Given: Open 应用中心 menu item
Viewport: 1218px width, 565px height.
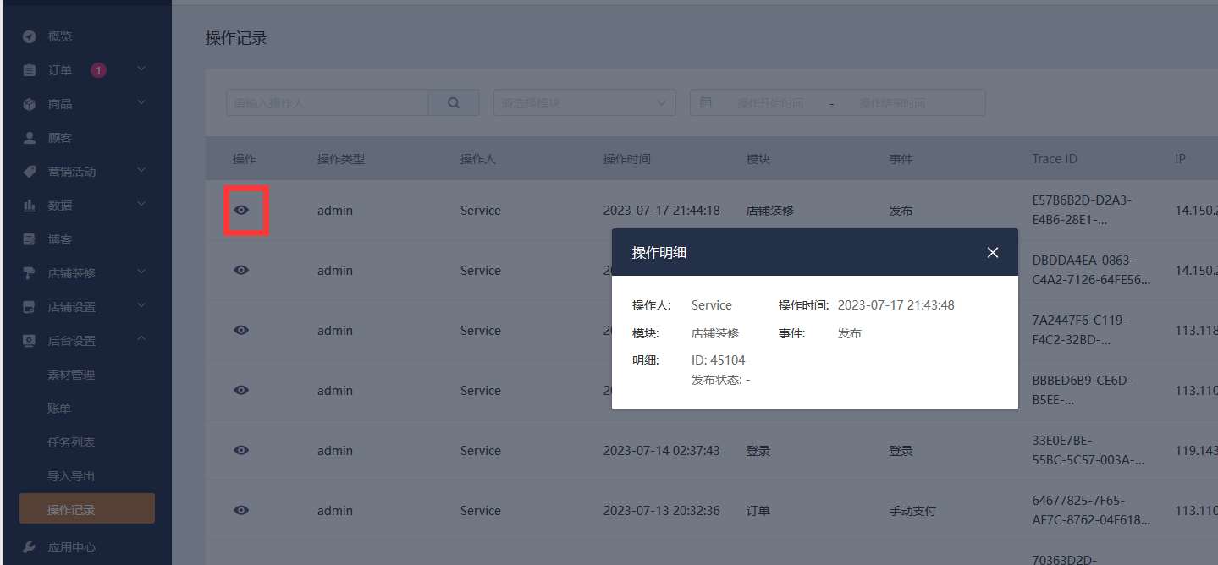Looking at the screenshot, I should click(72, 547).
